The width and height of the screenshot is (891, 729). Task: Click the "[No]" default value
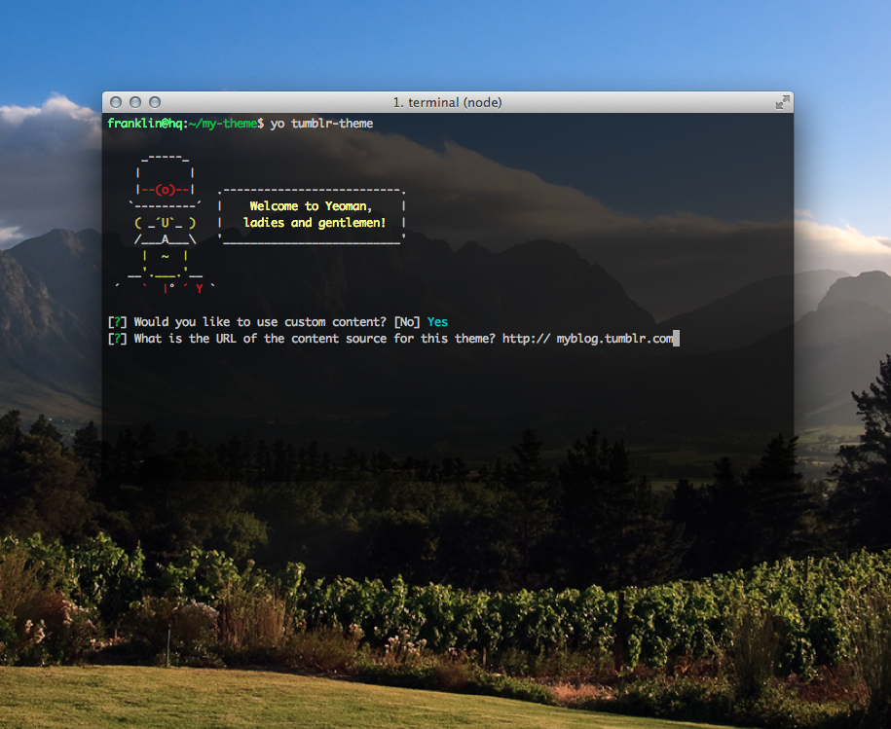pyautogui.click(x=407, y=322)
